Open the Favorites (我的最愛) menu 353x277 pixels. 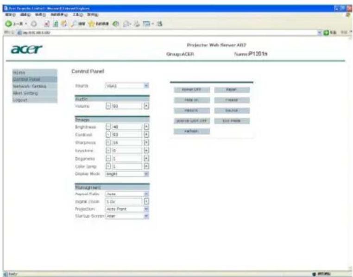[x=59, y=15]
